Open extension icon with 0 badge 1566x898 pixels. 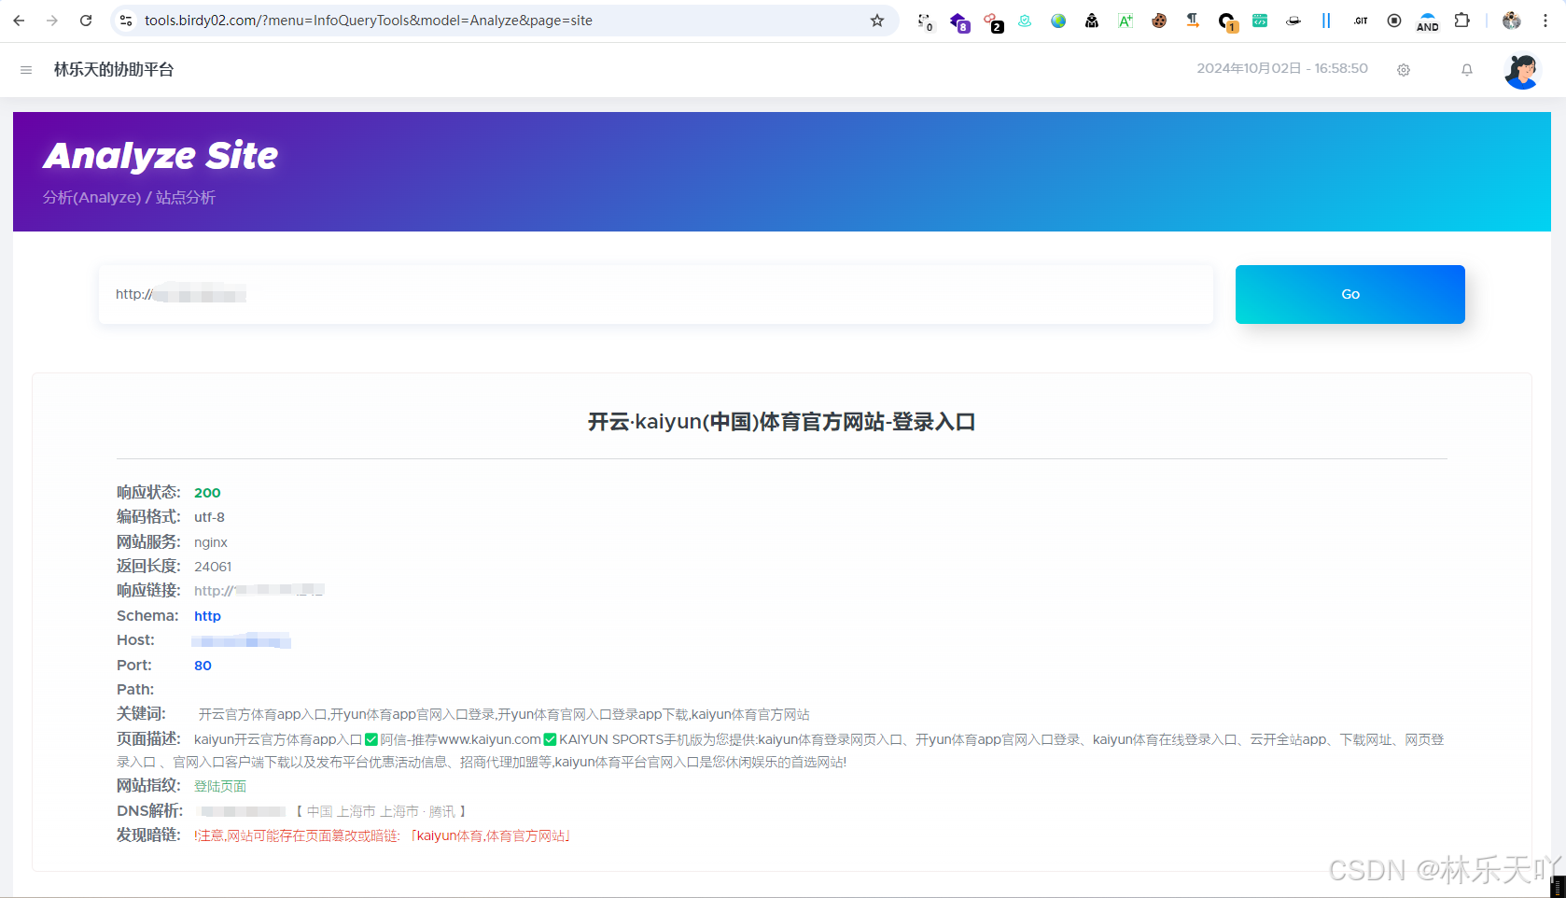(925, 21)
